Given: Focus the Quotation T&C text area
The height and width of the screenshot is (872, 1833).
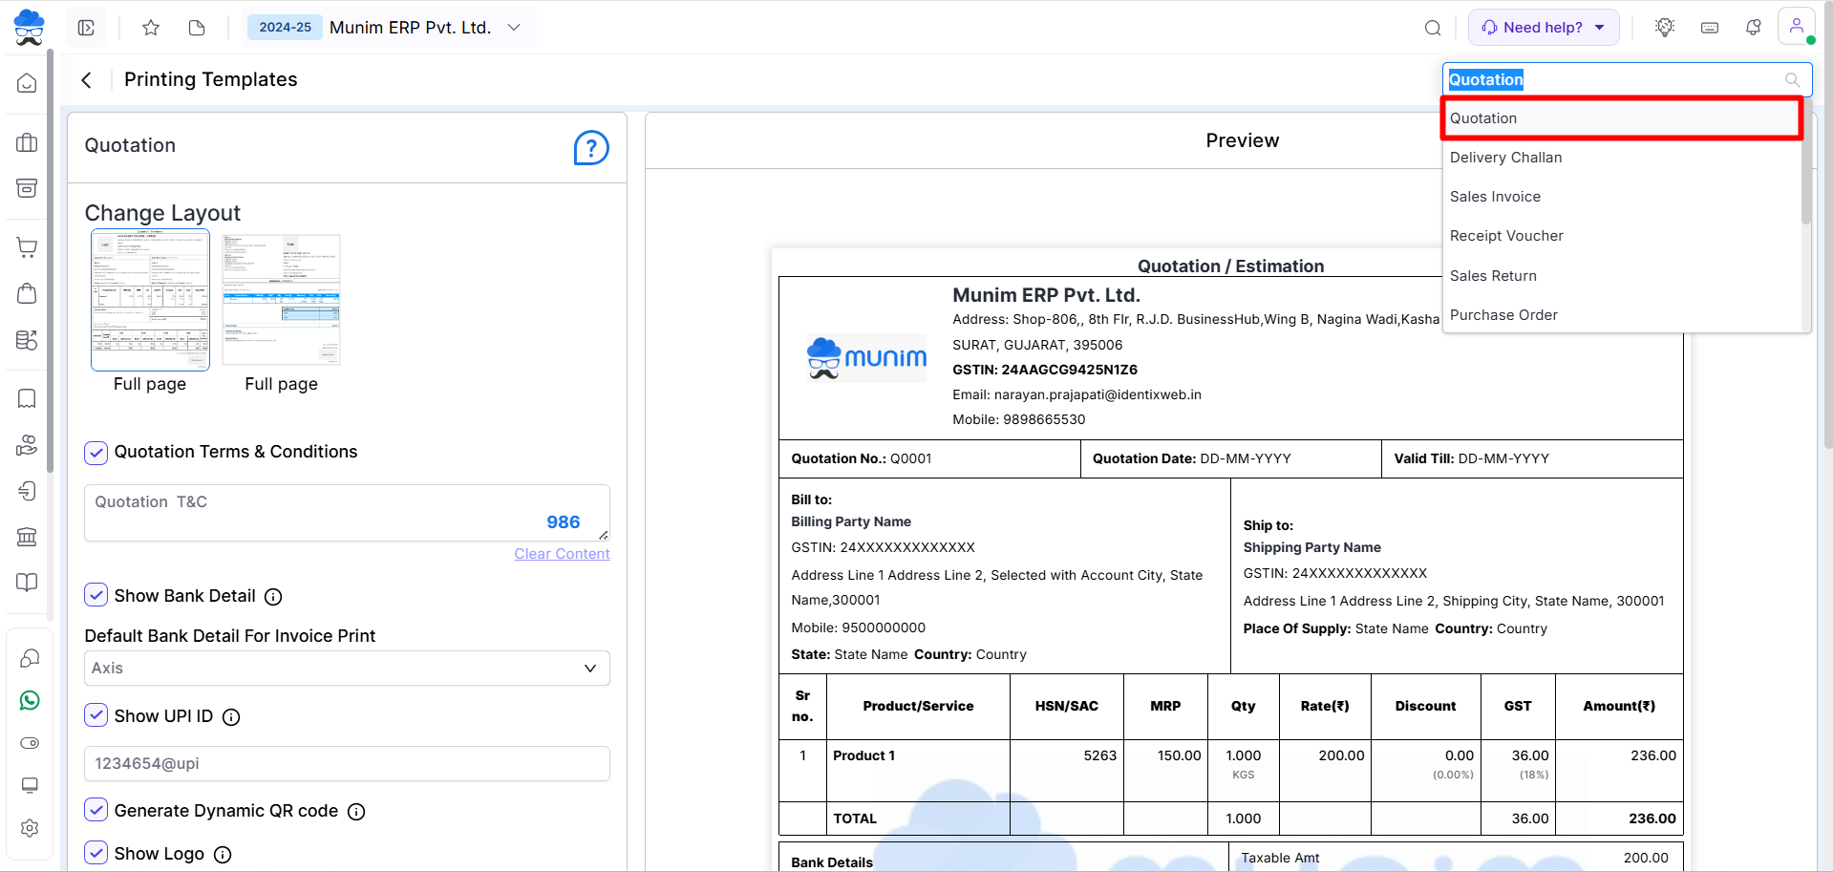Looking at the screenshot, I should (347, 513).
